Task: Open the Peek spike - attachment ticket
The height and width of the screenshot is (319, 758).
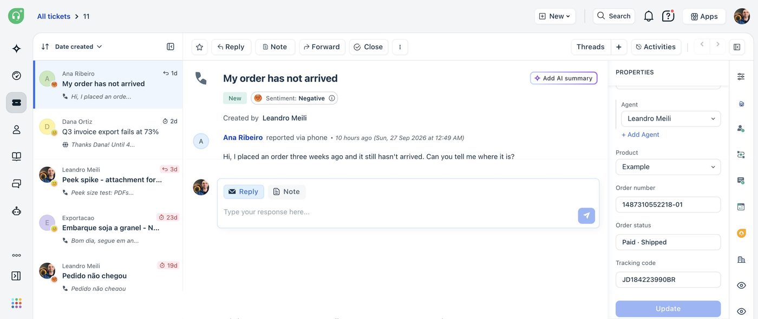Action: coord(108,181)
